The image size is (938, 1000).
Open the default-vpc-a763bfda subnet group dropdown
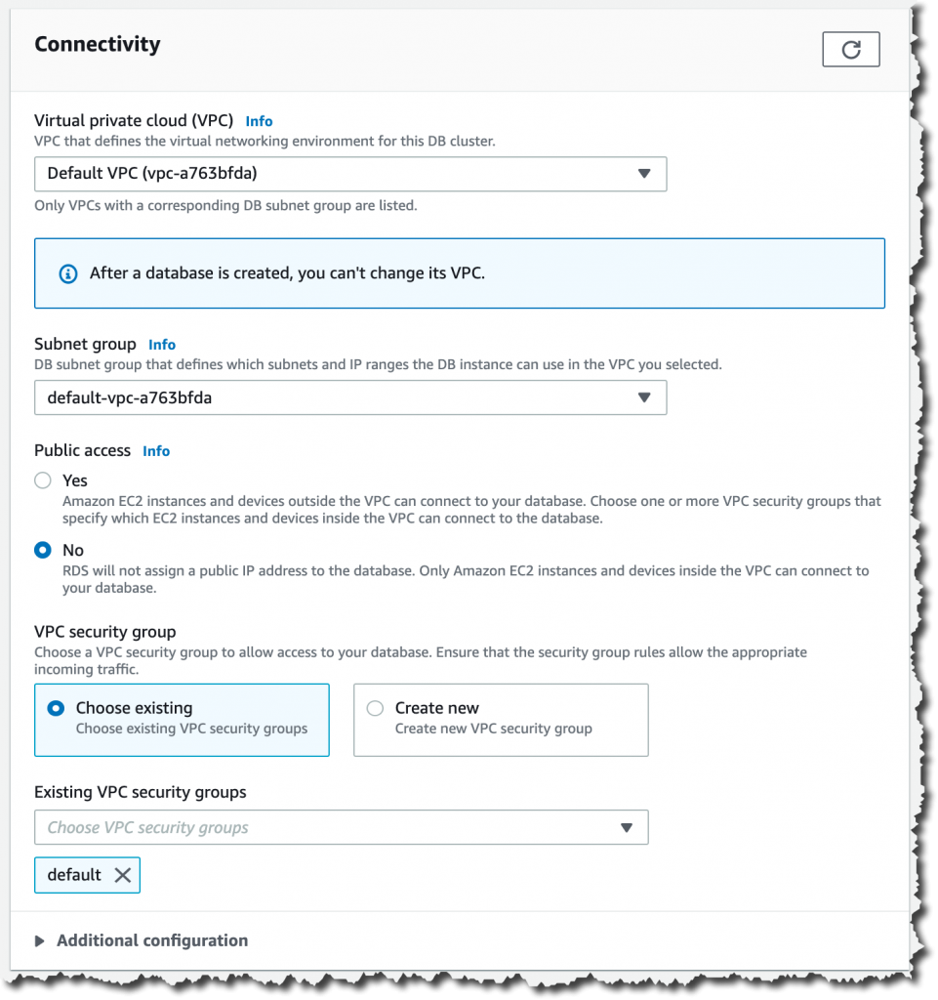pyautogui.click(x=350, y=397)
